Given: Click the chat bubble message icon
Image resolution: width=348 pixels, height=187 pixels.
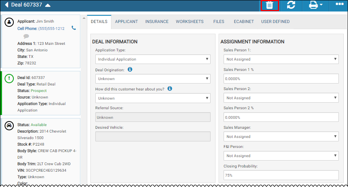Looking at the screenshot, I should [26, 36].
